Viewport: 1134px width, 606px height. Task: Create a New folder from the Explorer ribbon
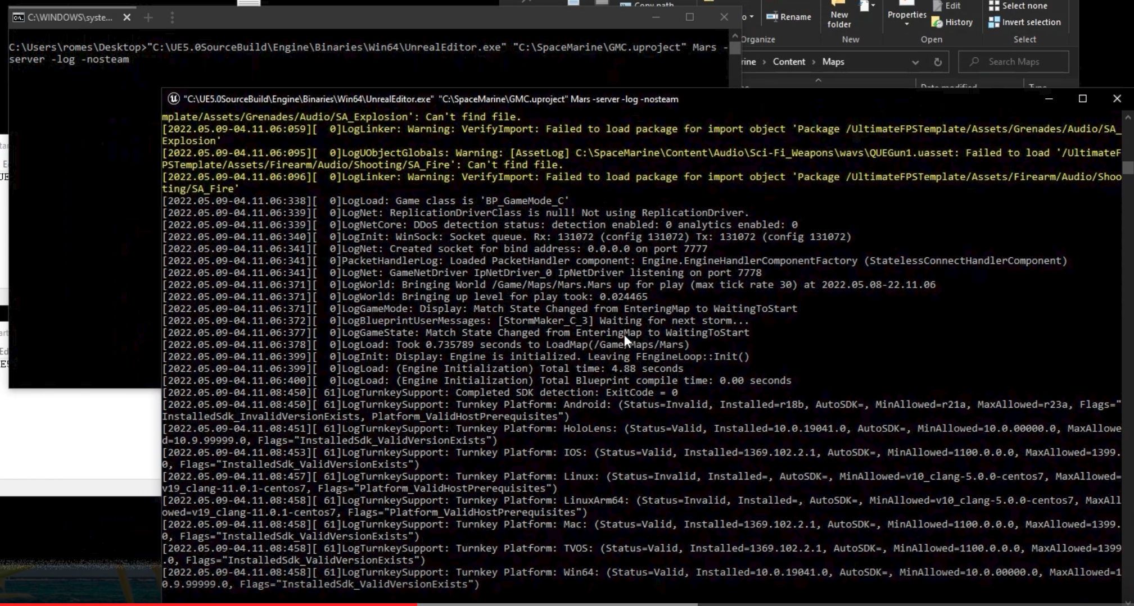point(839,15)
